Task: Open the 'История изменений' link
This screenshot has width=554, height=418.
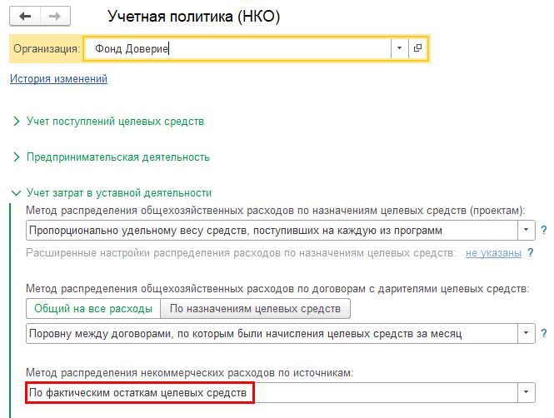Action: tap(58, 79)
